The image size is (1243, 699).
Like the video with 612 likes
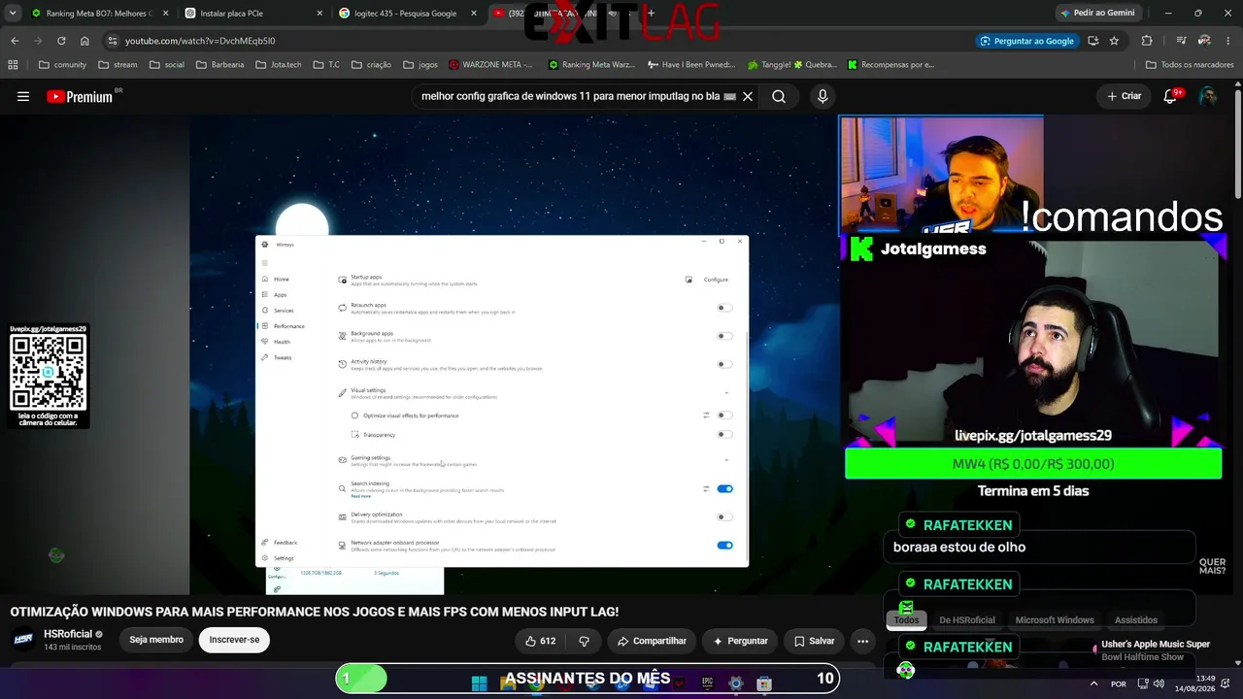point(540,641)
